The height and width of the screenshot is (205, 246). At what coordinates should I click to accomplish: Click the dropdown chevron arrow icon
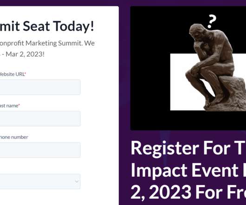pos(77,181)
